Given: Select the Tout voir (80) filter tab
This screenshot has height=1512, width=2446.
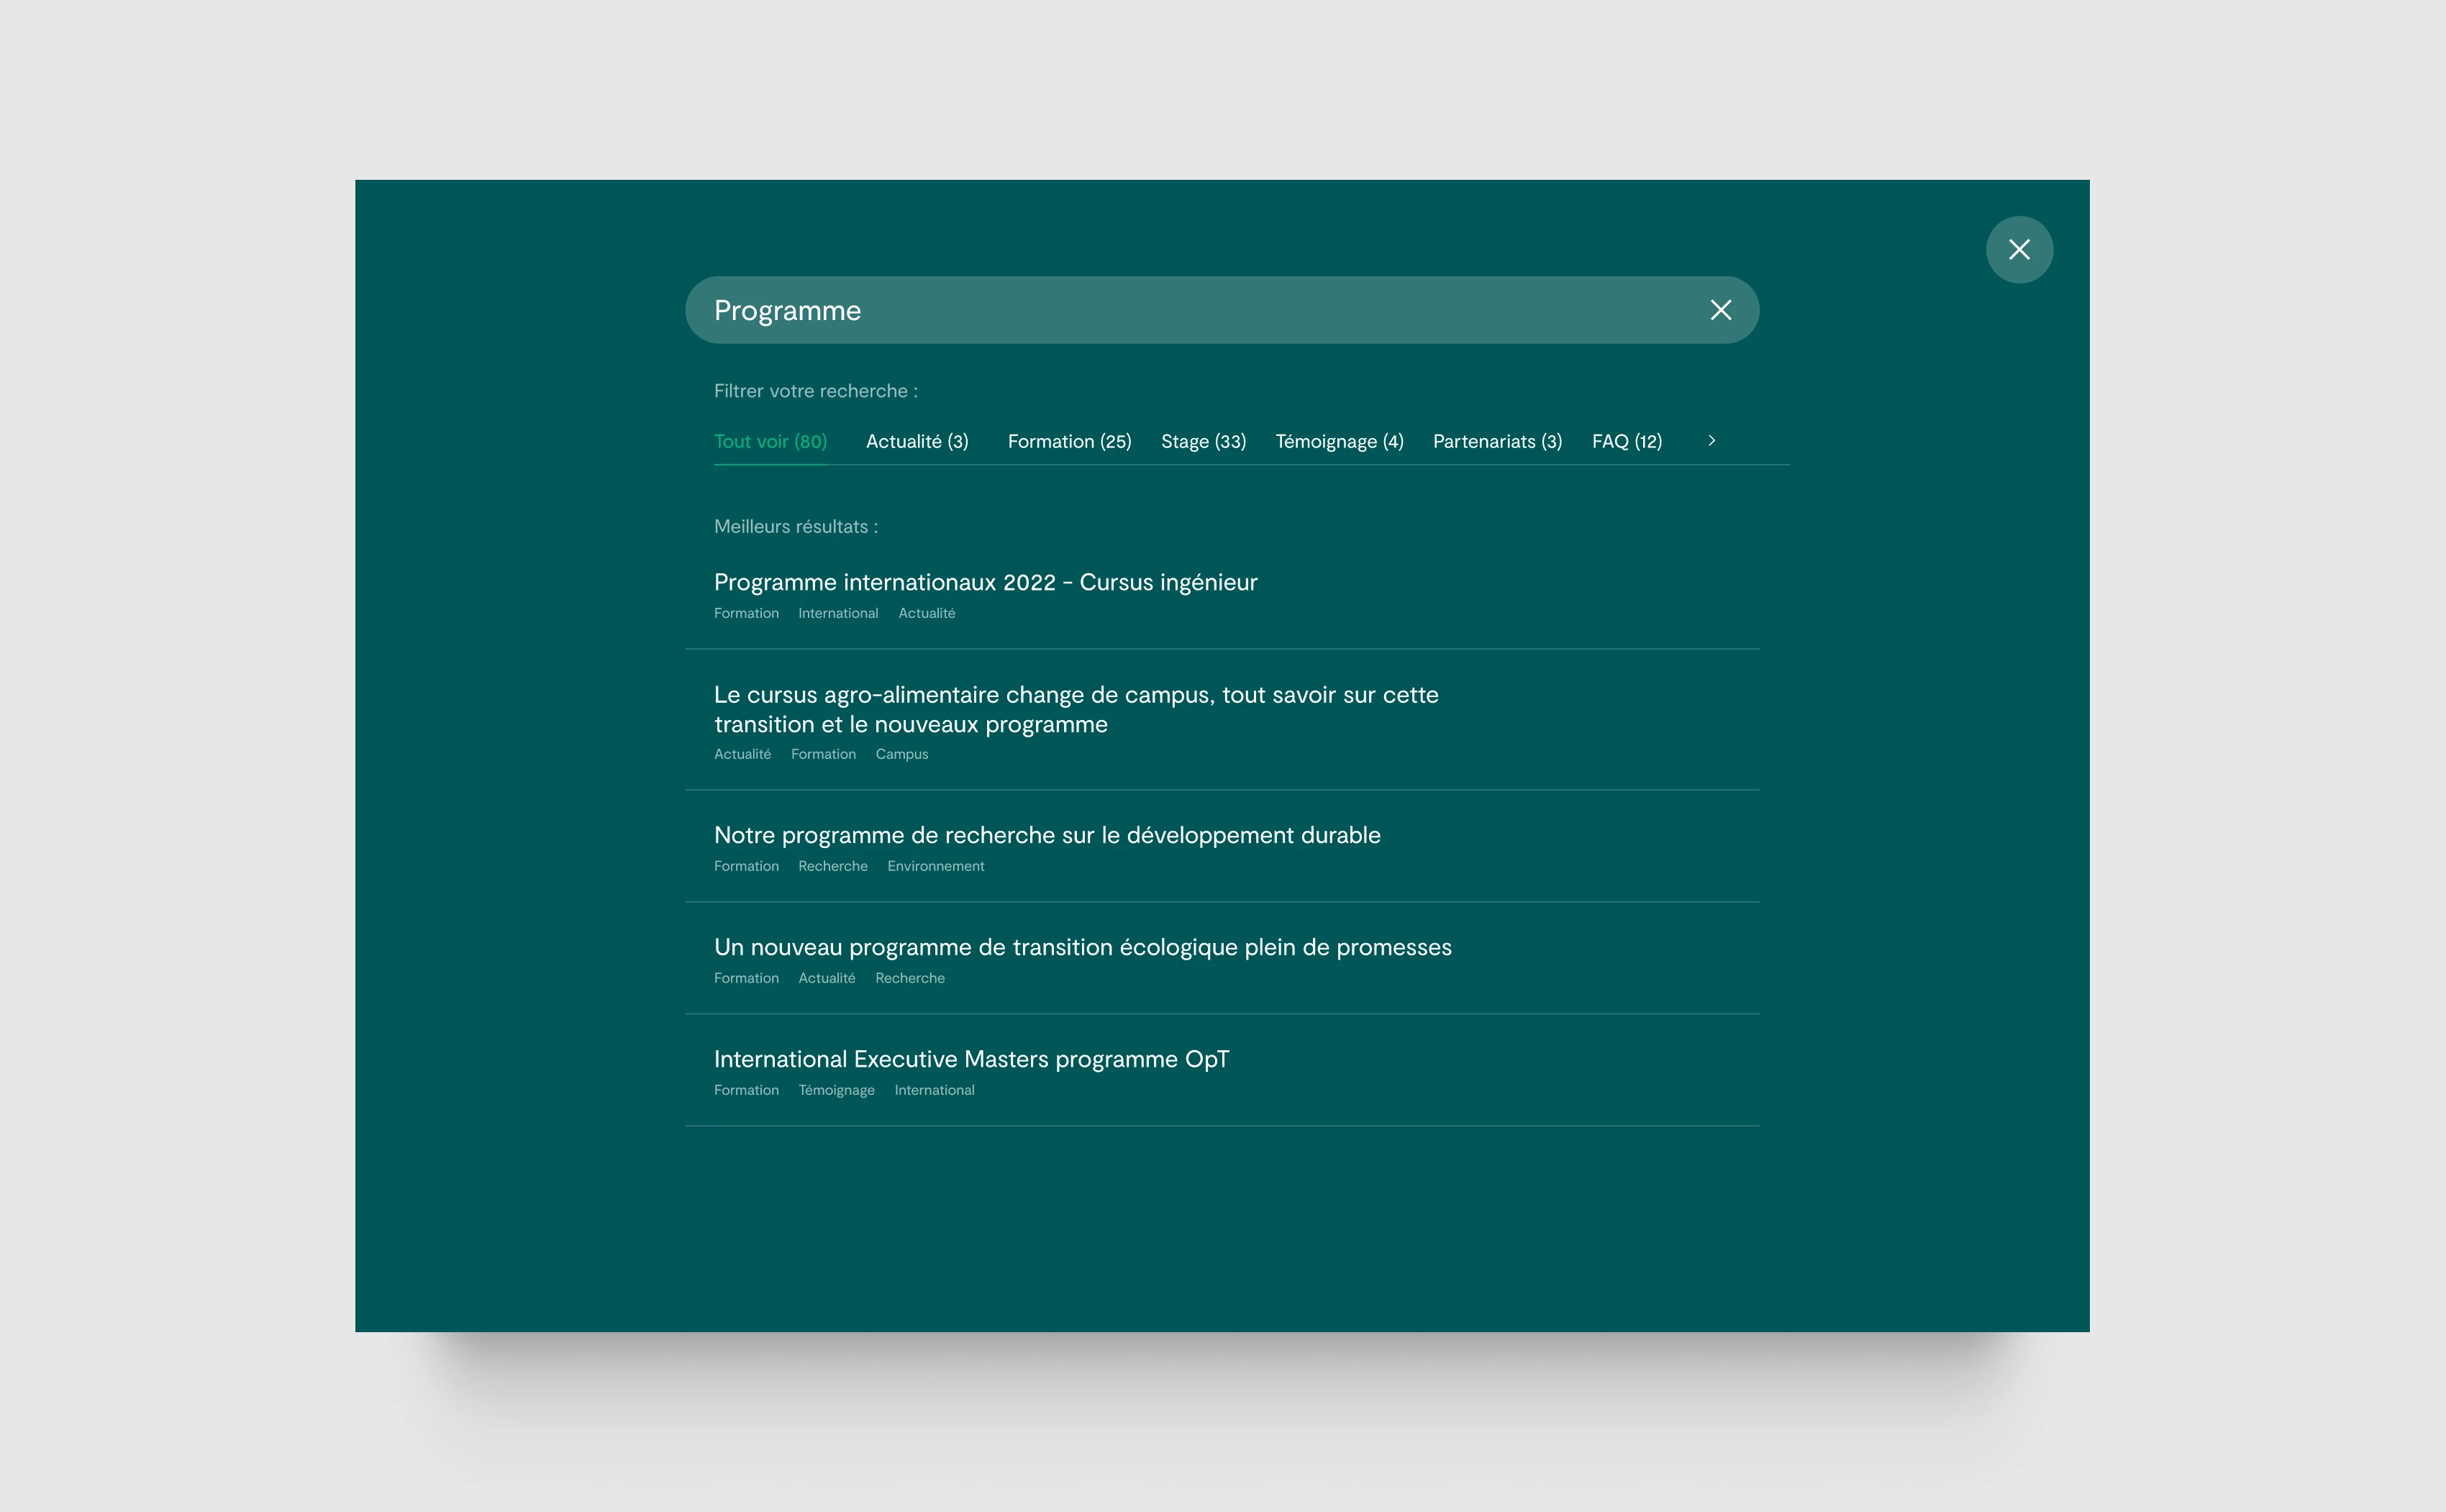Looking at the screenshot, I should (x=770, y=442).
